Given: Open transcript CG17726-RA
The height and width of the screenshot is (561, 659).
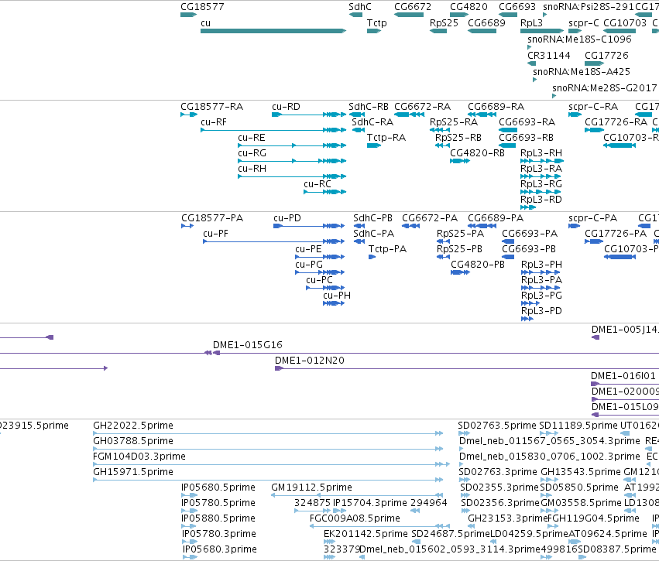Looking at the screenshot, I should tap(594, 130).
